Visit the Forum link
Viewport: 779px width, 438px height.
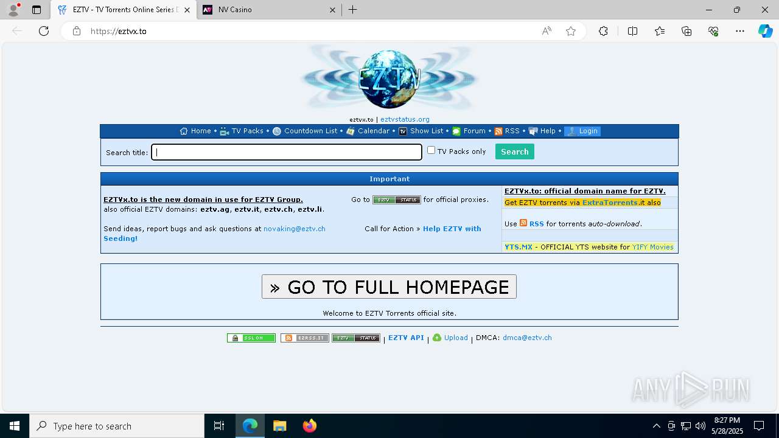[469, 131]
